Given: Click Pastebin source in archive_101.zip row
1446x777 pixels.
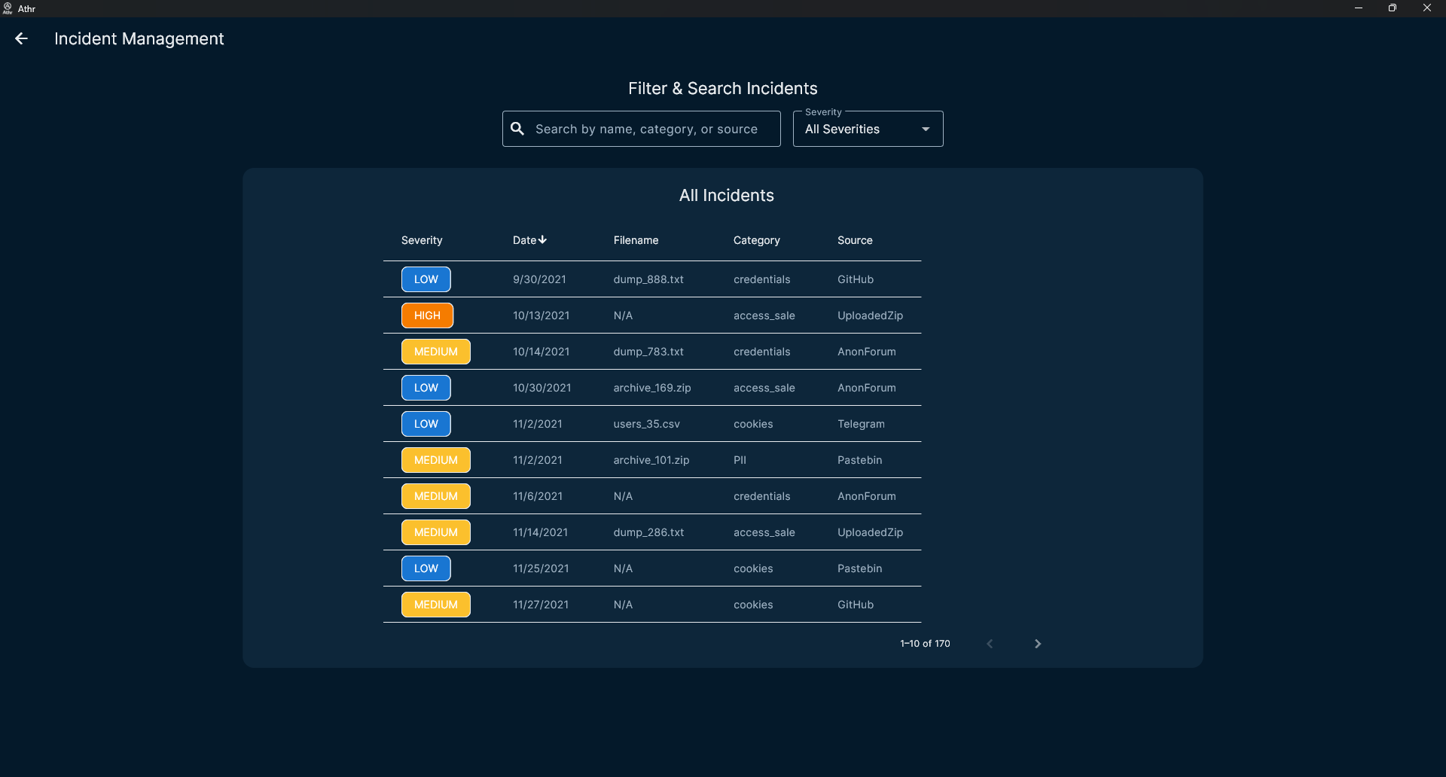Looking at the screenshot, I should point(859,460).
